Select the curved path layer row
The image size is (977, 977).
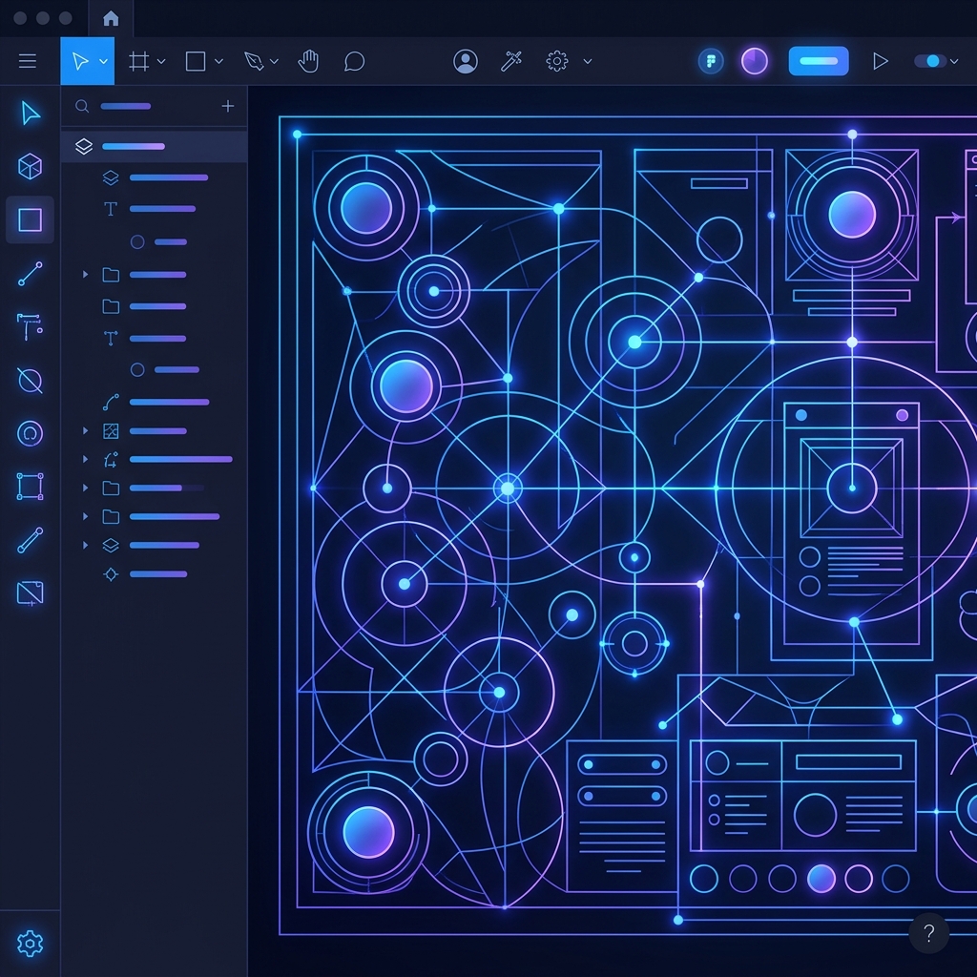tap(154, 402)
